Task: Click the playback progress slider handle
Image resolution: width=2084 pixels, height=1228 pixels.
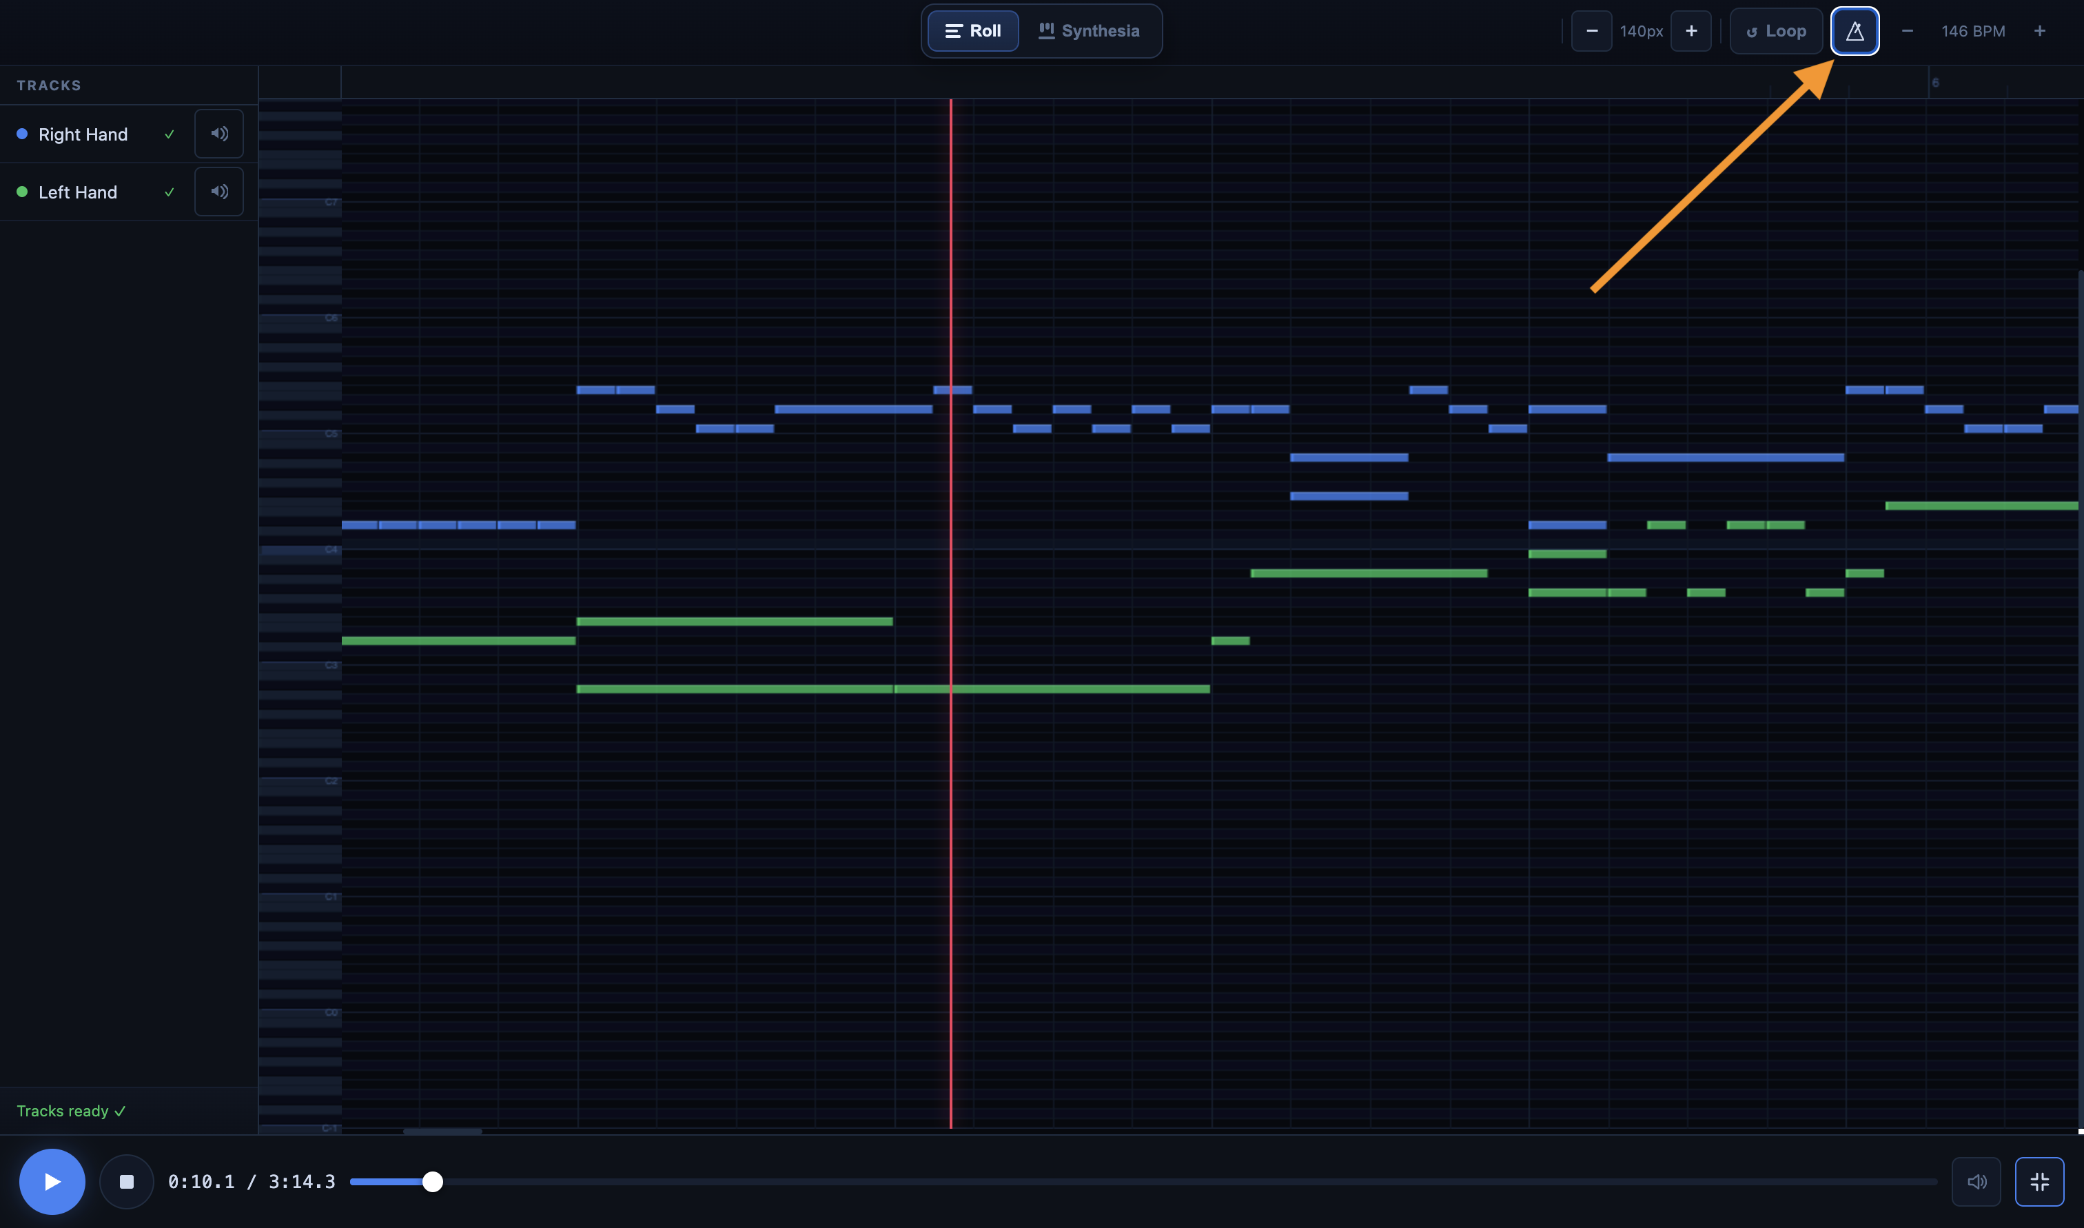Action: 433,1182
